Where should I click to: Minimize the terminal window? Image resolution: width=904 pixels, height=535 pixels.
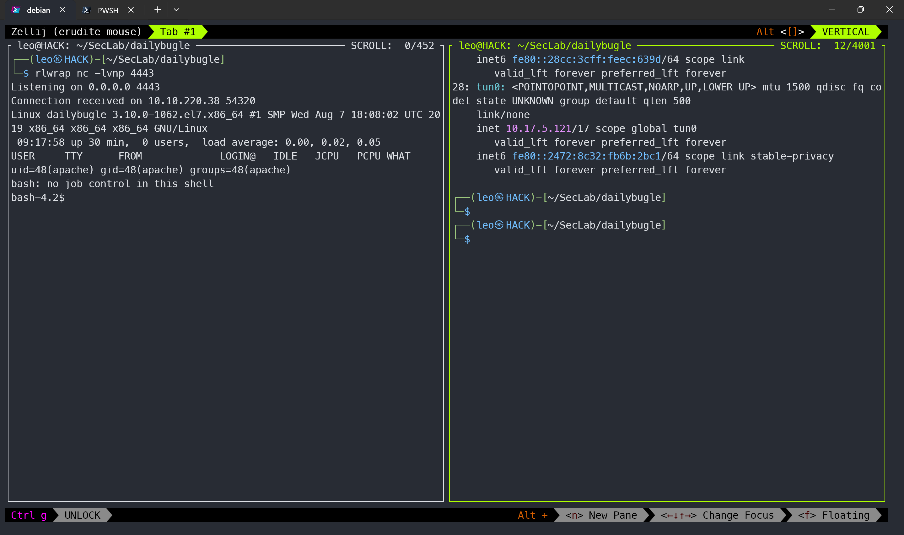[x=831, y=10]
